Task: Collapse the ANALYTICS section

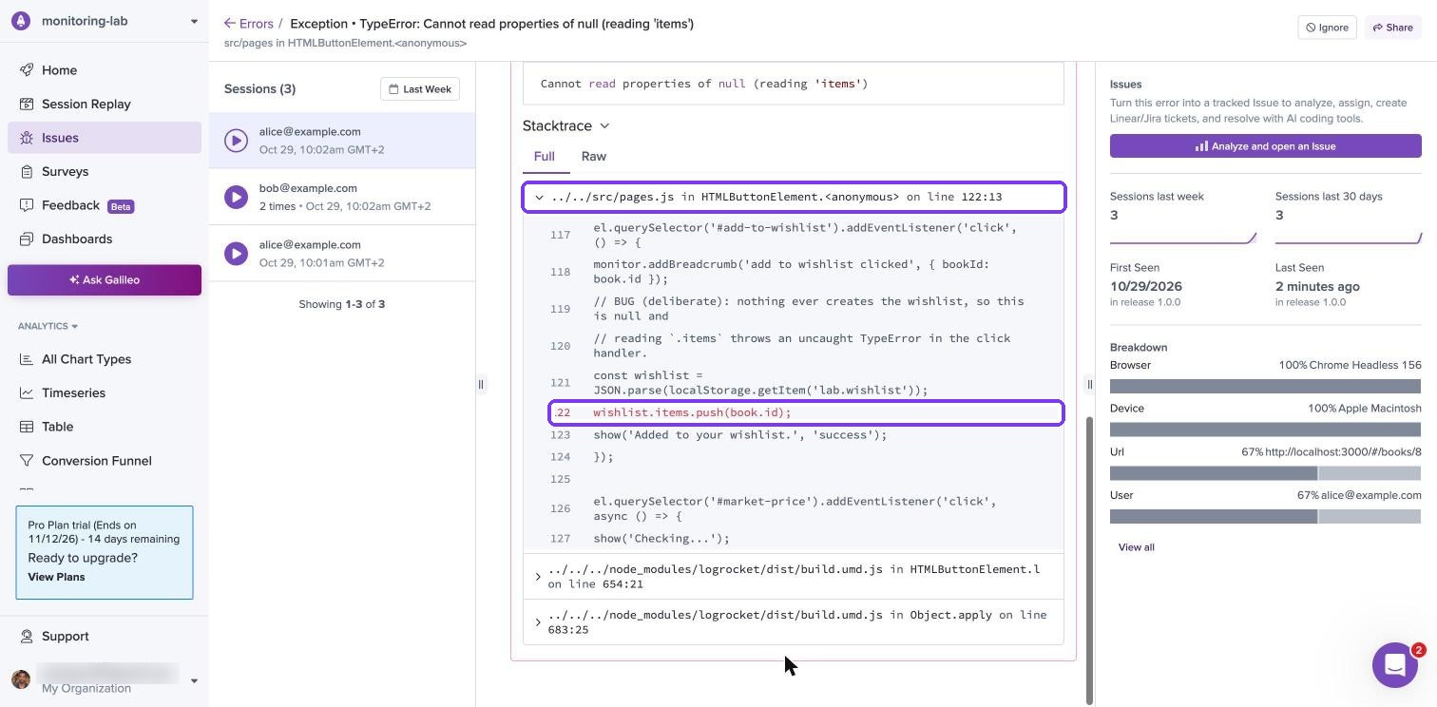Action: click(48, 326)
